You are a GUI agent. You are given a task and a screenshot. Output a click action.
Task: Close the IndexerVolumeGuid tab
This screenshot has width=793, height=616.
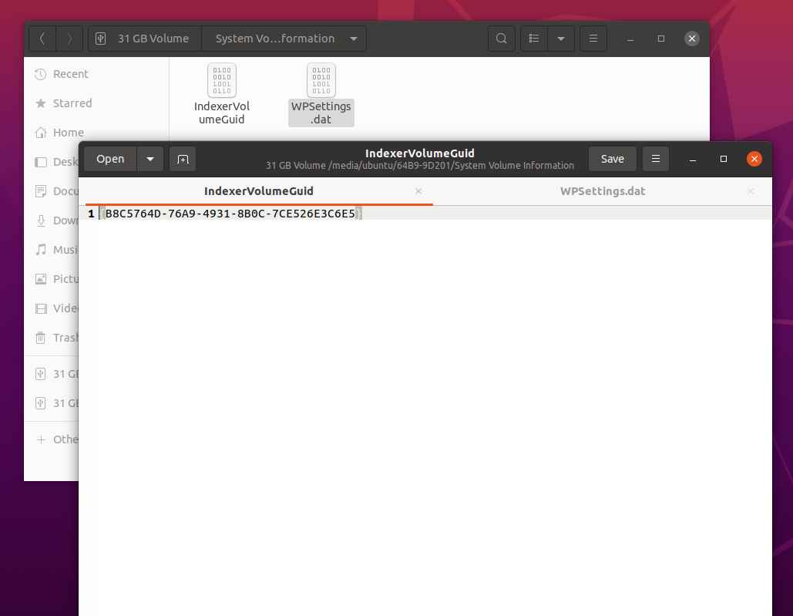[418, 191]
